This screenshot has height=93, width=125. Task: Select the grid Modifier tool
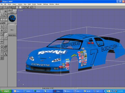(2, 58)
